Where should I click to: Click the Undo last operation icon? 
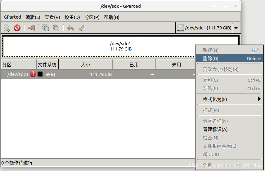pos(70,28)
